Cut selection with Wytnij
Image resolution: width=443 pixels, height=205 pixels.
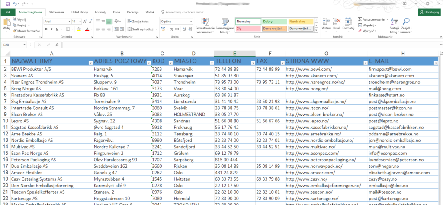[x=19, y=19]
